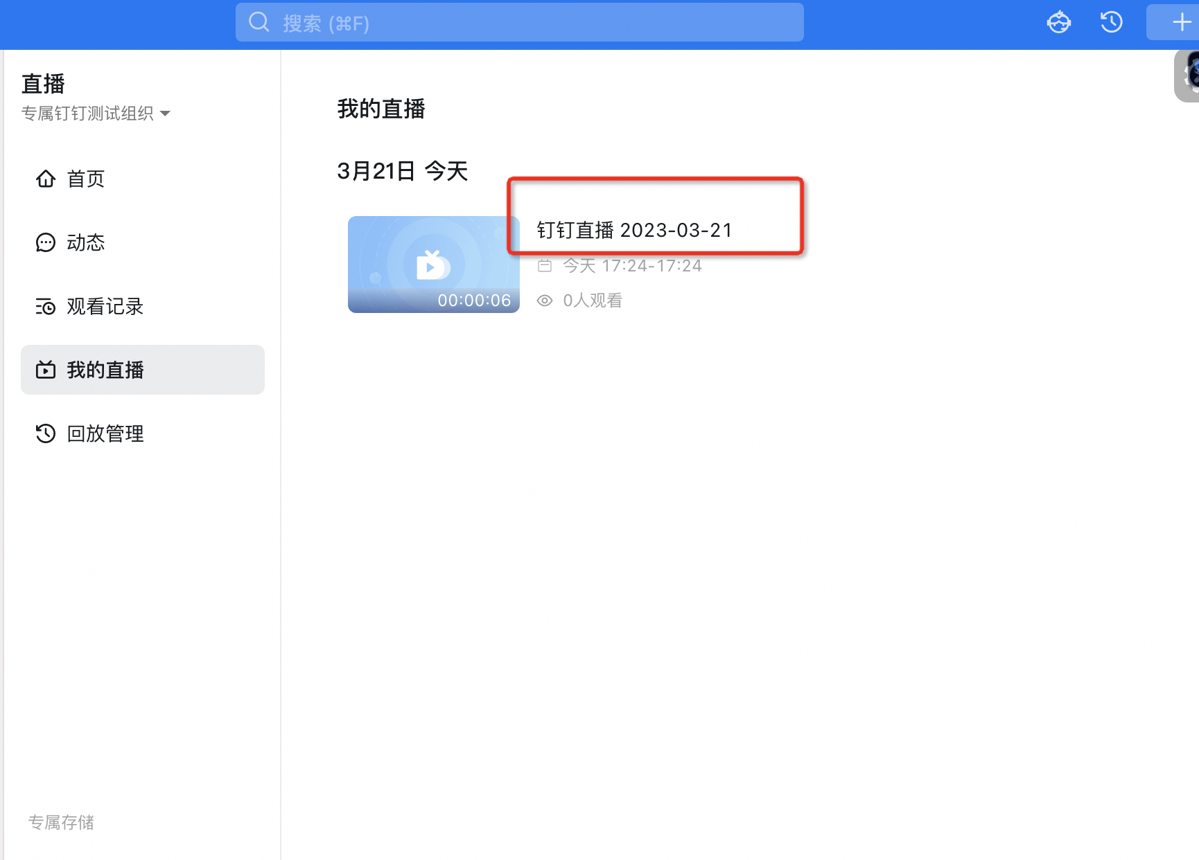1199x860 pixels.
Task: Open the history clock icon in top bar
Action: point(1112,22)
